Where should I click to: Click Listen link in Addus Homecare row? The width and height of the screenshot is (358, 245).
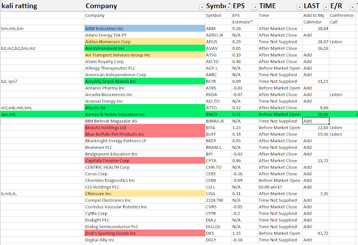(336, 42)
